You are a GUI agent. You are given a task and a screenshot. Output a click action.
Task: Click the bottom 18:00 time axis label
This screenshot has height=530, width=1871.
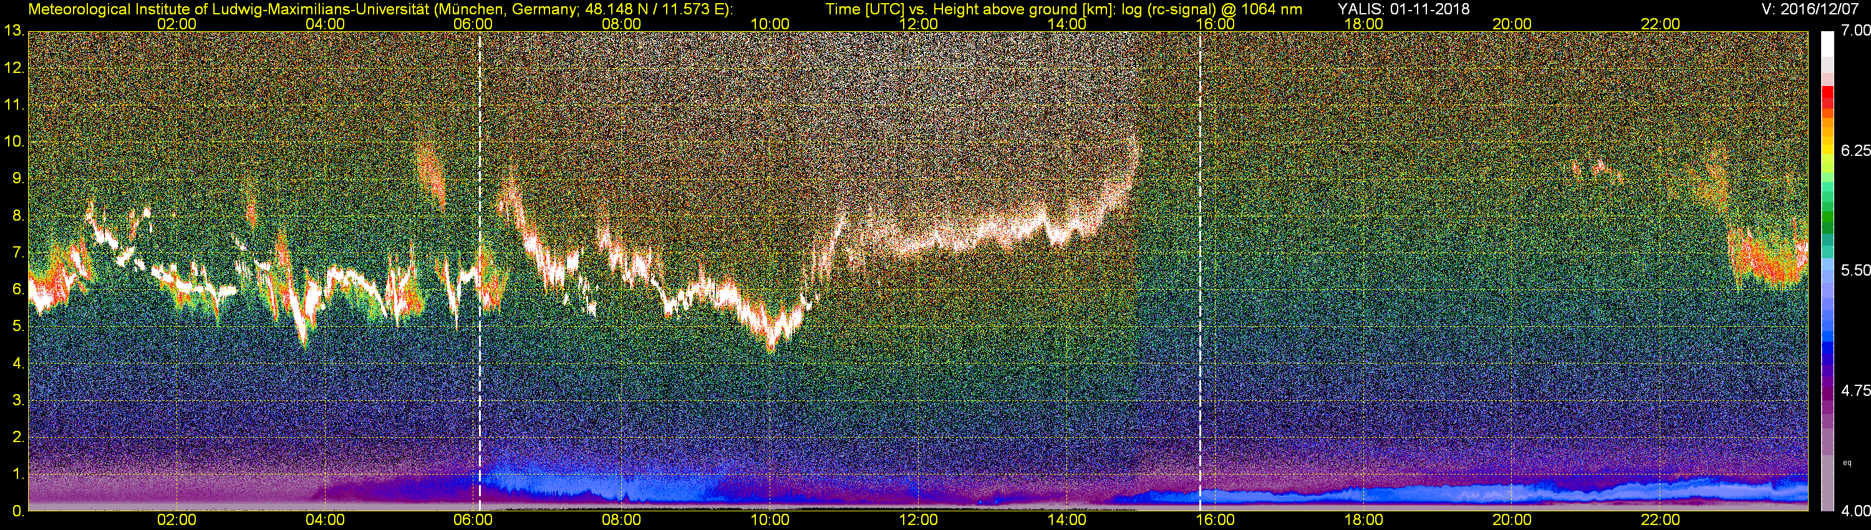[x=1364, y=520]
